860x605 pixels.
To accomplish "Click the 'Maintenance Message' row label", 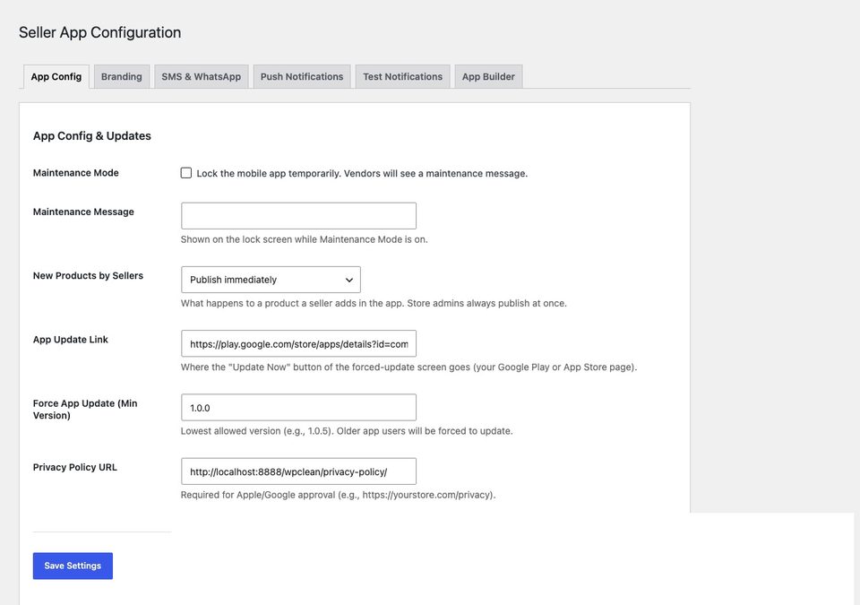I will (83, 212).
